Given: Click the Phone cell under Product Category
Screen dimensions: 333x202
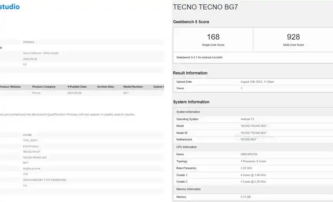Looking at the screenshot, I should pos(36,93).
